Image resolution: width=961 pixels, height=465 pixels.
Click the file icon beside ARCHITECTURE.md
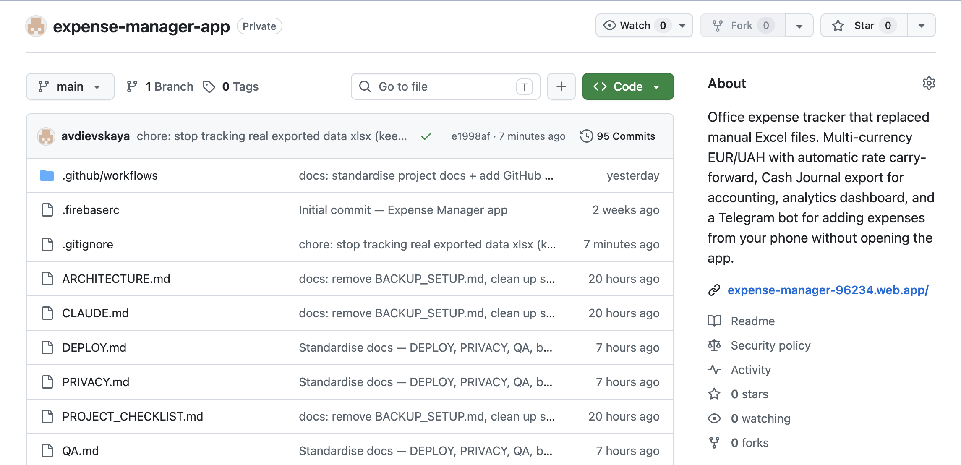pos(47,279)
